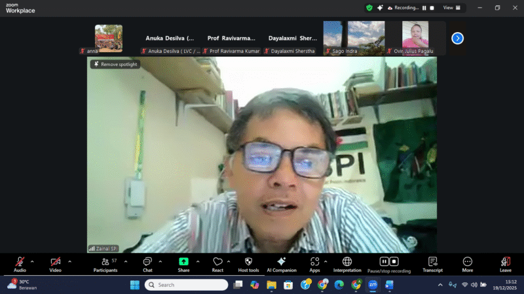524x294 pixels.
Task: Pause recording in the bottom toolbar
Action: [384, 261]
